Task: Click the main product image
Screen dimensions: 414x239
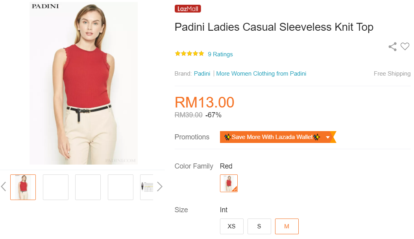Action: coord(83,83)
